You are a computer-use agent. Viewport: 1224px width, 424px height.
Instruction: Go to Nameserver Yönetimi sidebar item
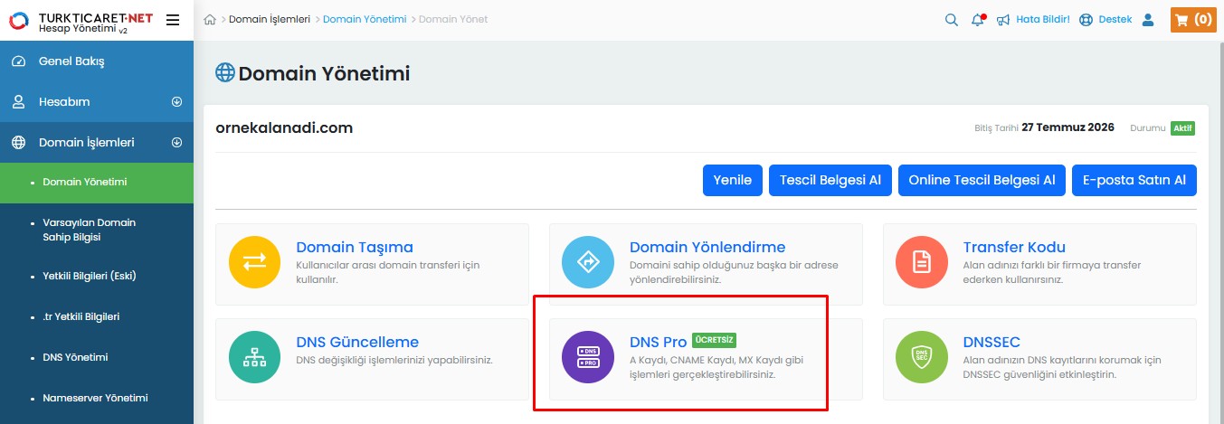pos(95,398)
